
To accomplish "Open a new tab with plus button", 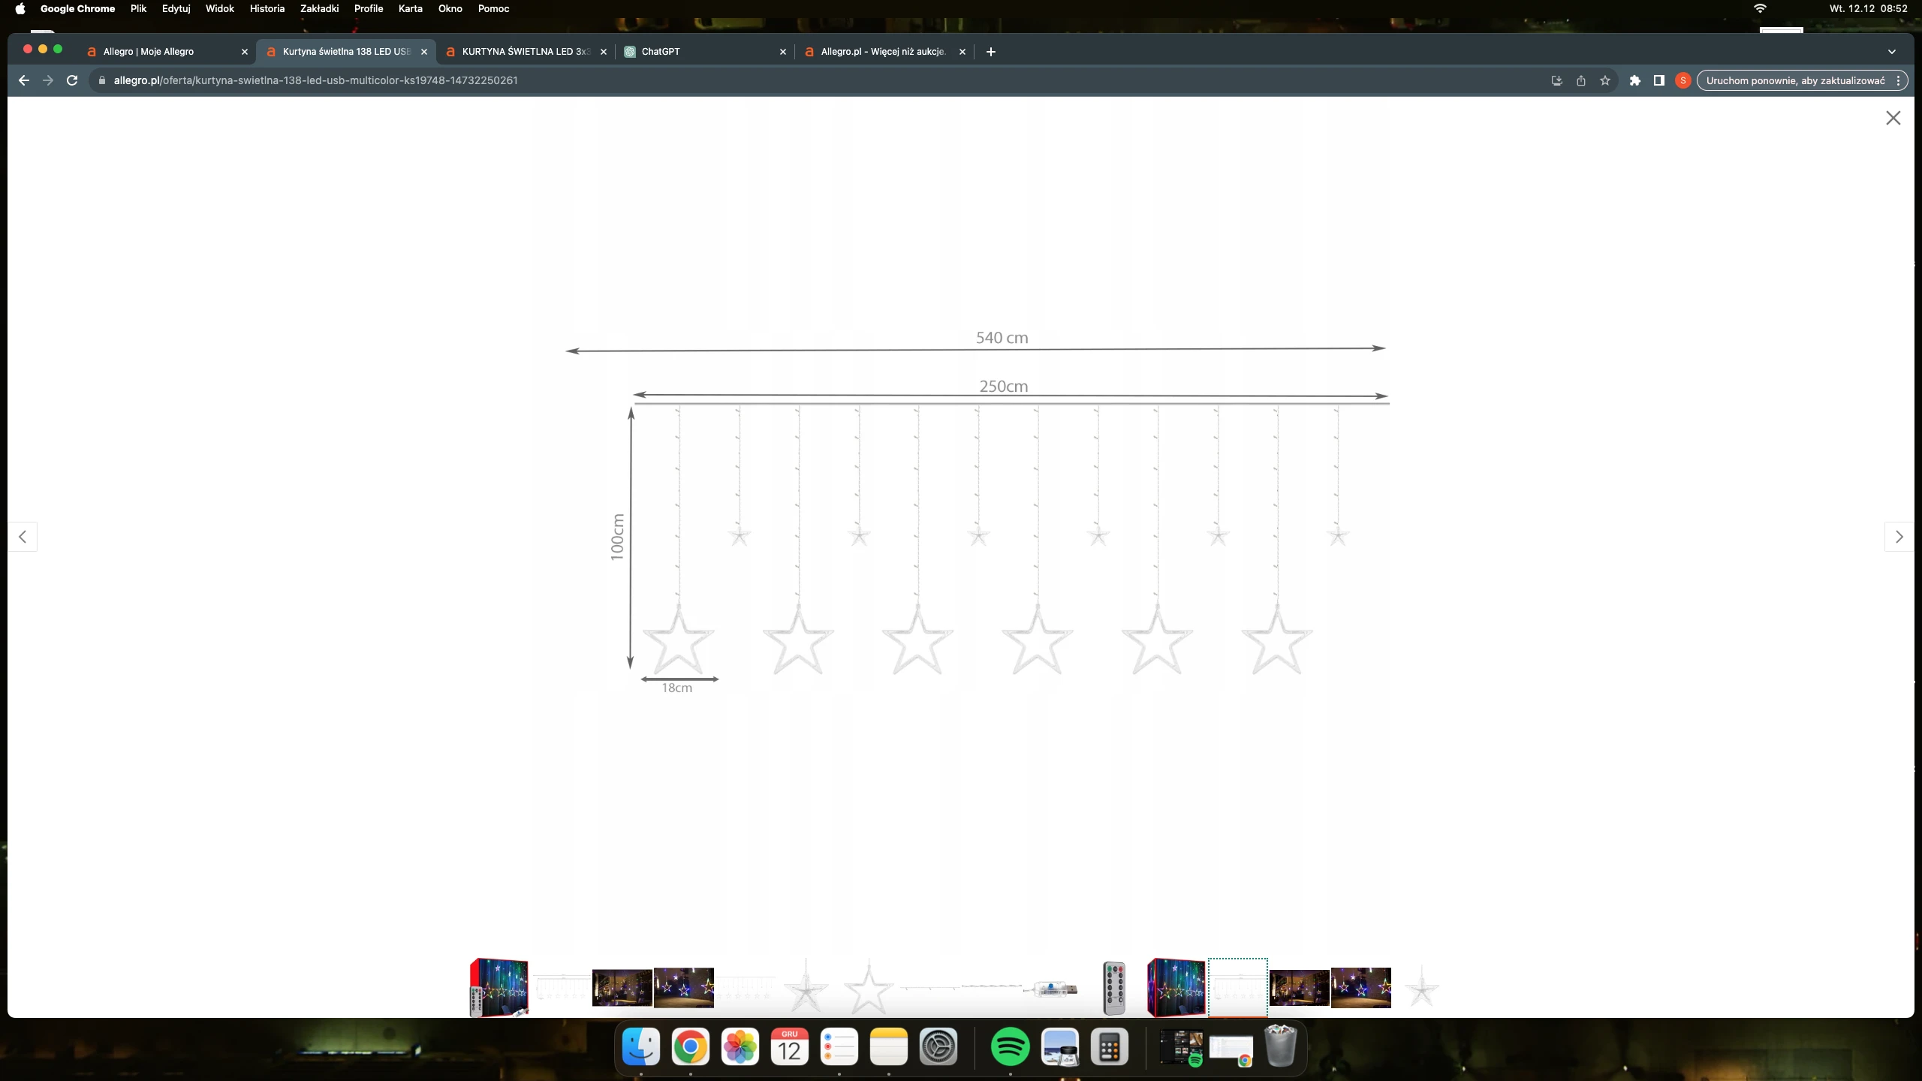I will coord(990,52).
